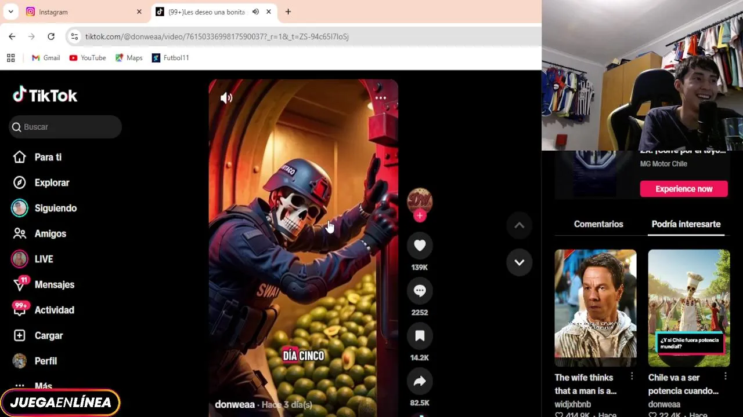Focus the Buscar search field

(65, 127)
